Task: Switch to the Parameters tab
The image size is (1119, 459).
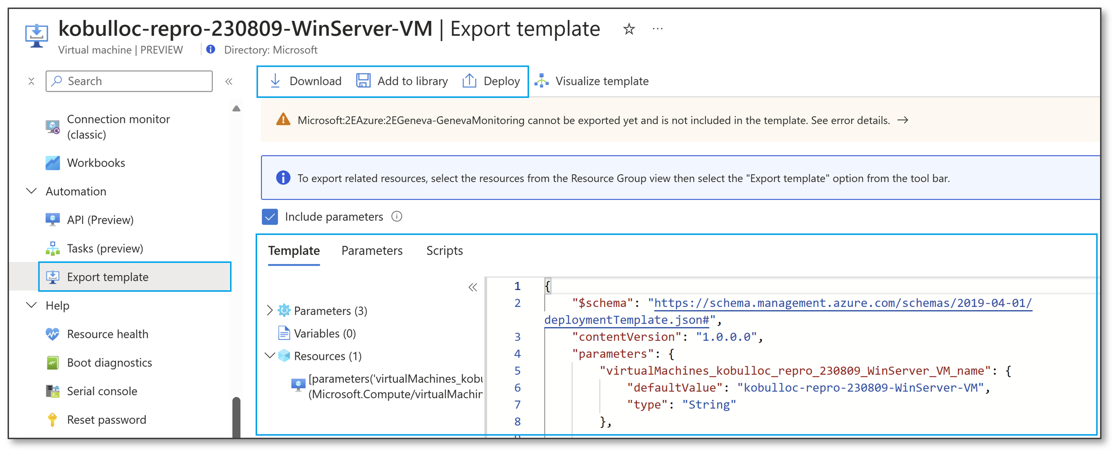Action: [371, 251]
